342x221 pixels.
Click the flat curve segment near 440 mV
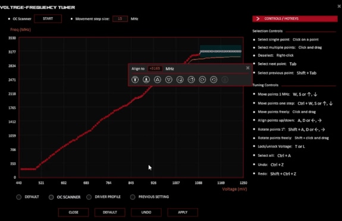[x=28, y=169]
